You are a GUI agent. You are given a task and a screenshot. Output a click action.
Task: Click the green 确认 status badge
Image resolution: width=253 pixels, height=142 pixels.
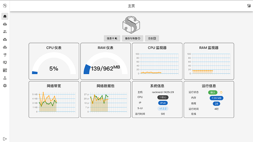click(x=213, y=92)
